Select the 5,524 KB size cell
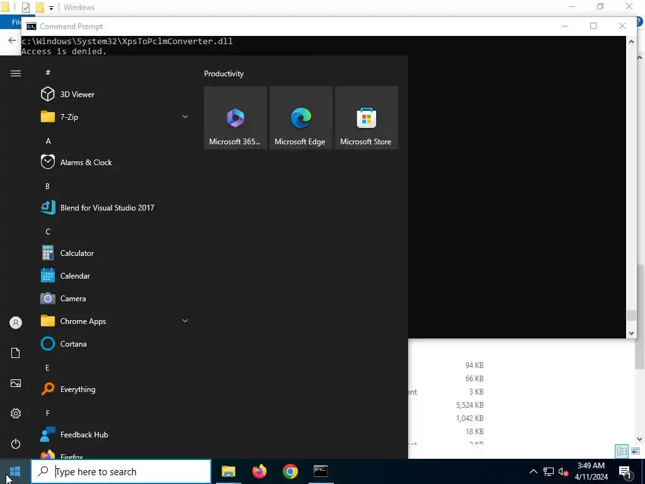 click(469, 405)
